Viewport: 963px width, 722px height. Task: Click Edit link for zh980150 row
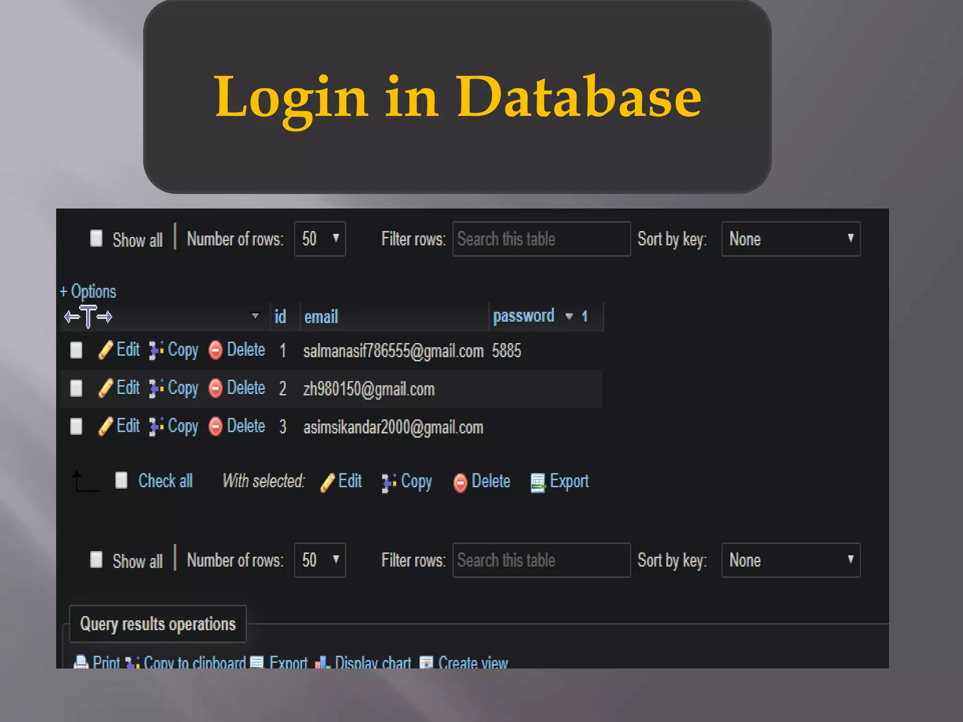coord(128,388)
